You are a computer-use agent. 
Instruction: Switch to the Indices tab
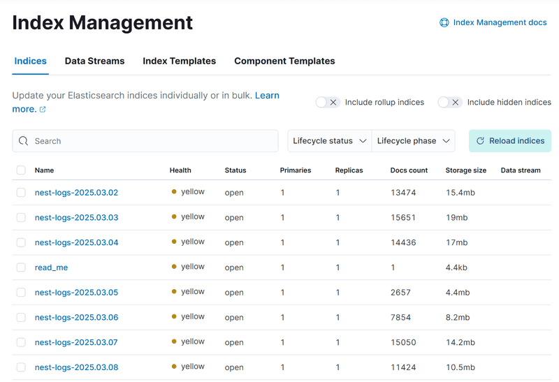[30, 61]
